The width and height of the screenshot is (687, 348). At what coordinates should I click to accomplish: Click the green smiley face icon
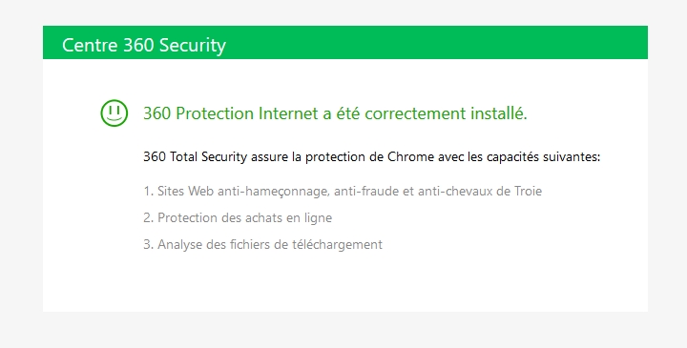pos(114,113)
